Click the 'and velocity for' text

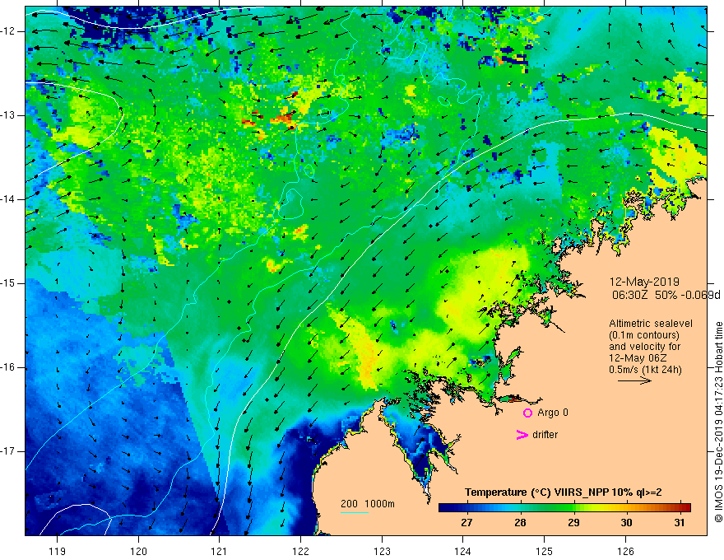[644, 347]
